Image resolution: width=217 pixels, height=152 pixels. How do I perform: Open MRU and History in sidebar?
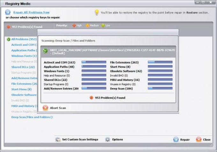tap(24, 106)
